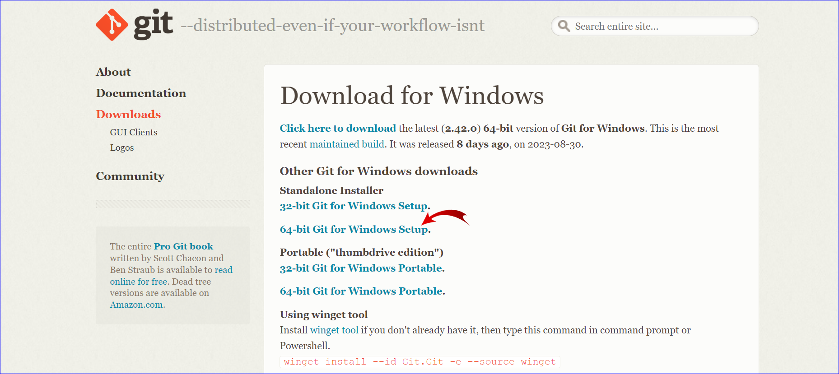Follow the 'maintained build' link
This screenshot has width=839, height=374.
coord(347,144)
